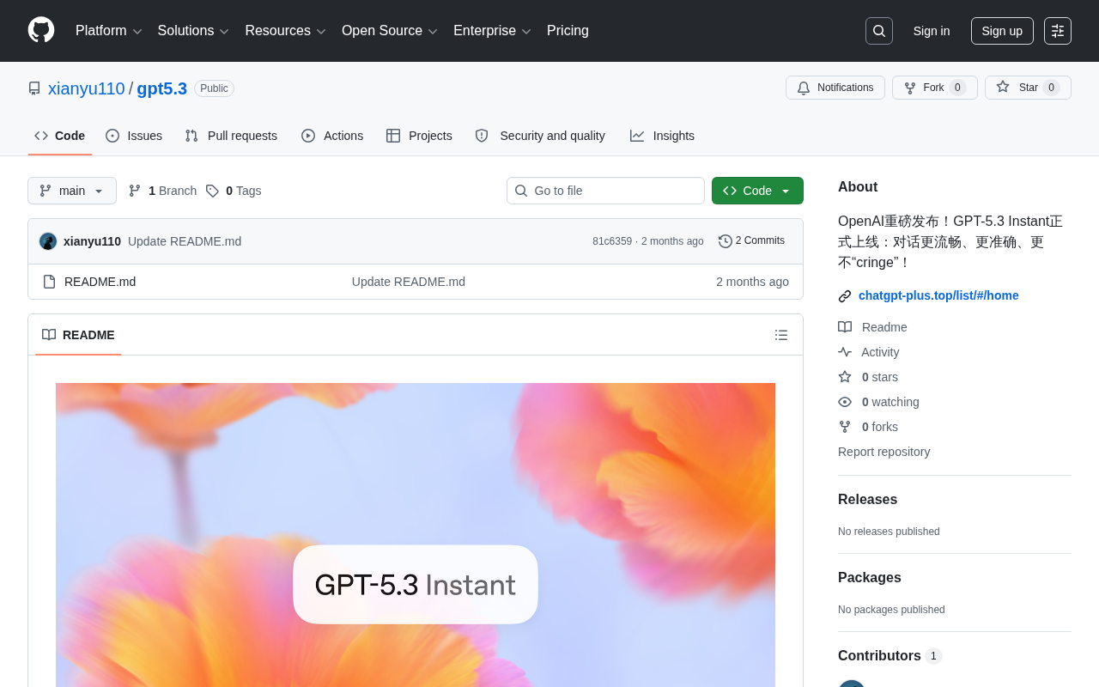Open the appearance settings icon in header
This screenshot has width=1099, height=687.
[1058, 31]
